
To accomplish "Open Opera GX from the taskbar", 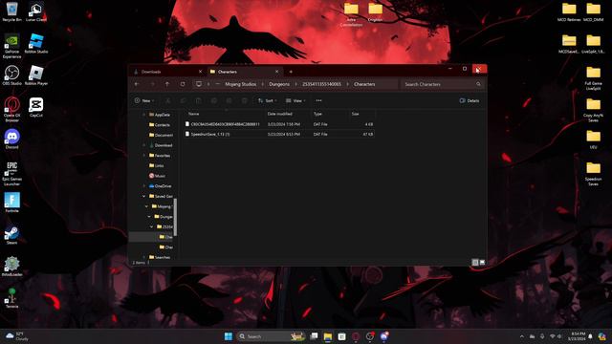I will [356, 336].
